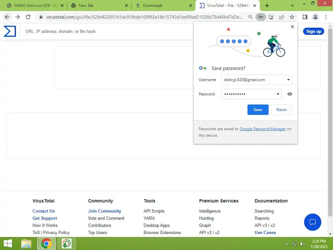Viewport: 333px width, 250px height.
Task: Open Windows Start menu
Action: tap(8, 243)
